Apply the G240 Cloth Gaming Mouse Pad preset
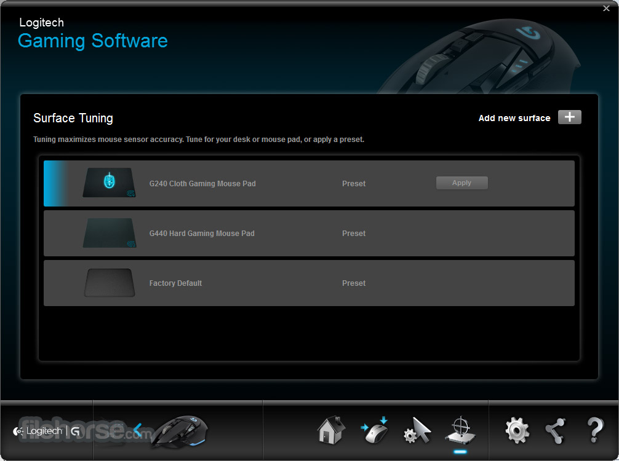The image size is (619, 461). [x=461, y=183]
